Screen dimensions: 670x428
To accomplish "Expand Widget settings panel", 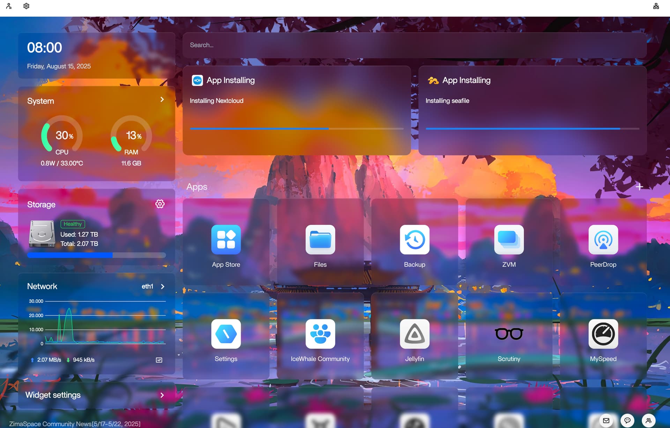I will [162, 395].
